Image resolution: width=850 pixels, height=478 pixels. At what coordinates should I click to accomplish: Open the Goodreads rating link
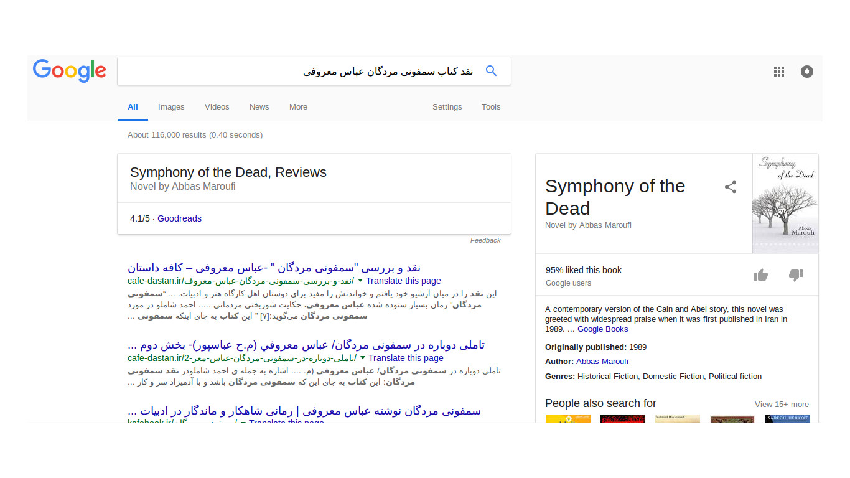tap(179, 218)
